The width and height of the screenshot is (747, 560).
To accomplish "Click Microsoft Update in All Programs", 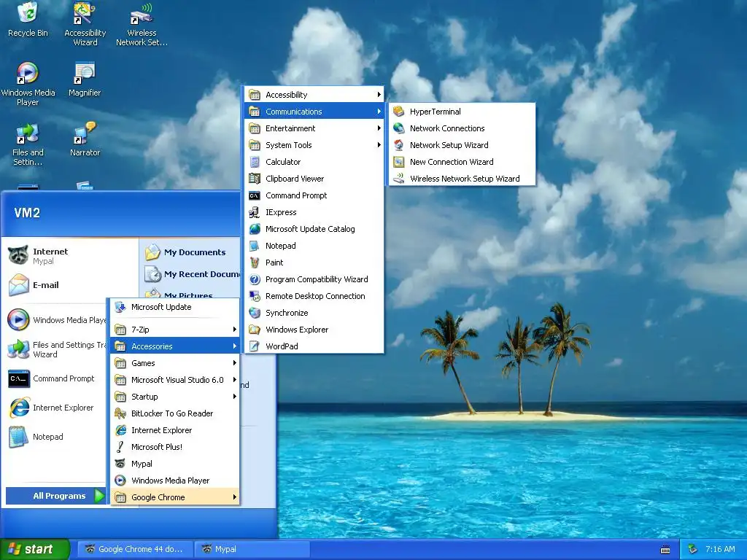I will [x=175, y=307].
